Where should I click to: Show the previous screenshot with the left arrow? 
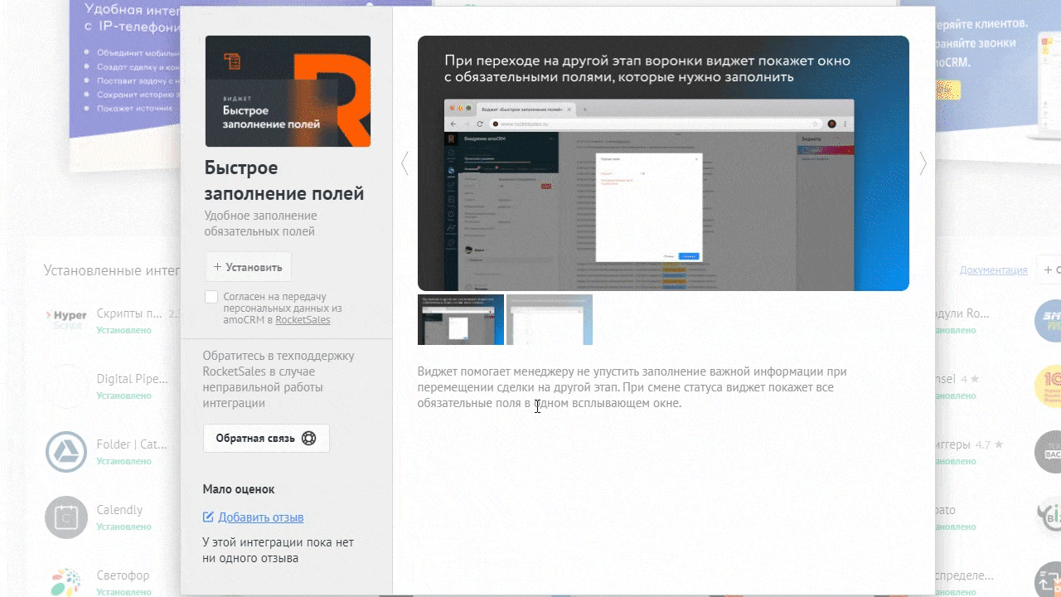[405, 164]
